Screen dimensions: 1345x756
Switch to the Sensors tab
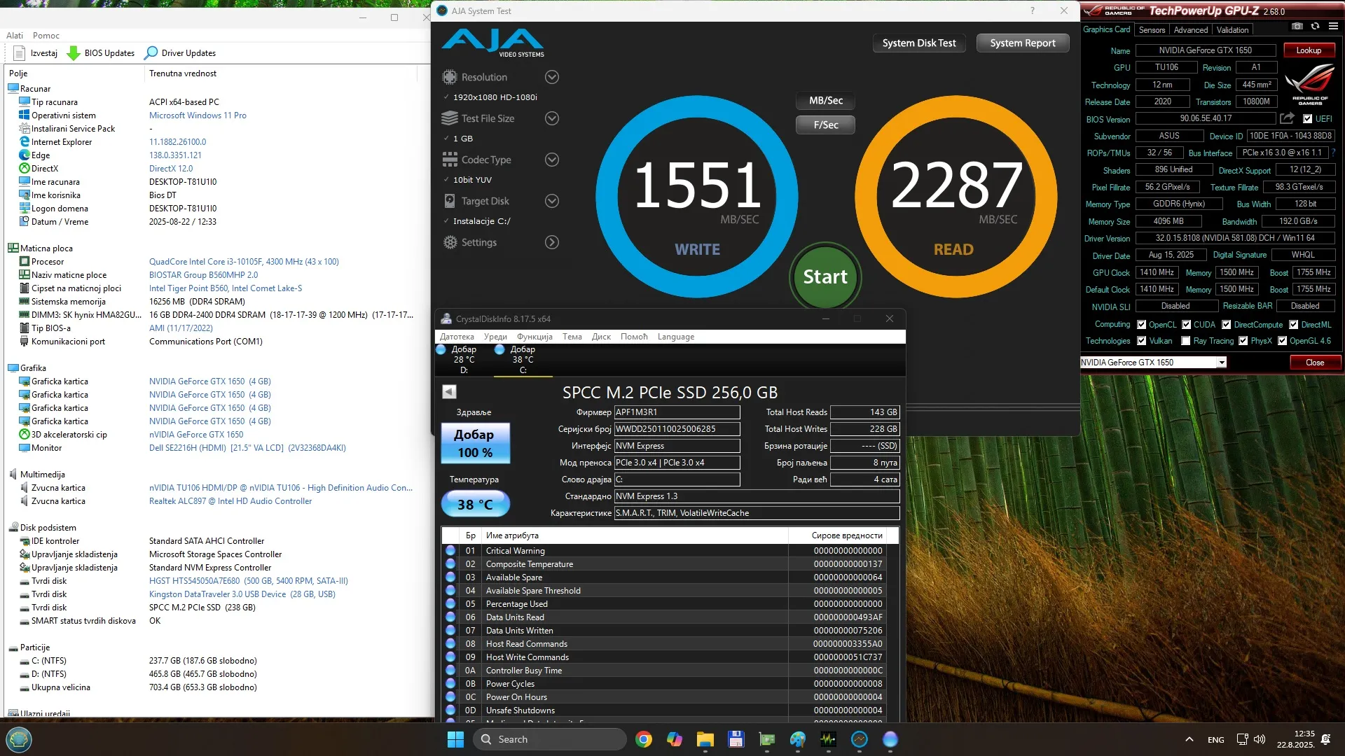1152,30
